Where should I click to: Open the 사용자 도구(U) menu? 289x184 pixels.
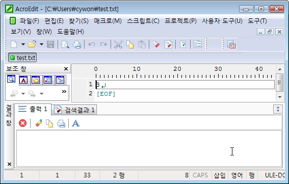tap(222, 21)
